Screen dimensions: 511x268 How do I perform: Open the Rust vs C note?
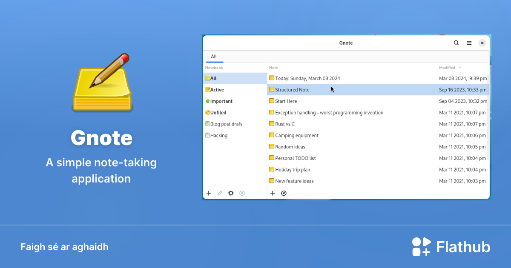click(x=284, y=124)
